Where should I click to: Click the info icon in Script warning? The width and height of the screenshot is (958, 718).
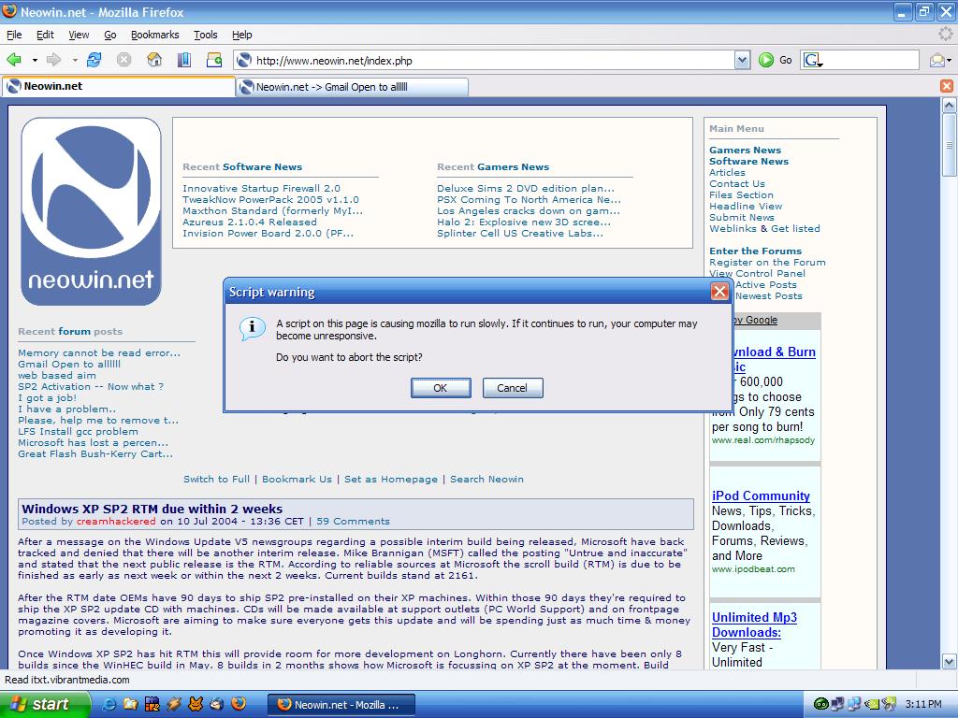252,328
